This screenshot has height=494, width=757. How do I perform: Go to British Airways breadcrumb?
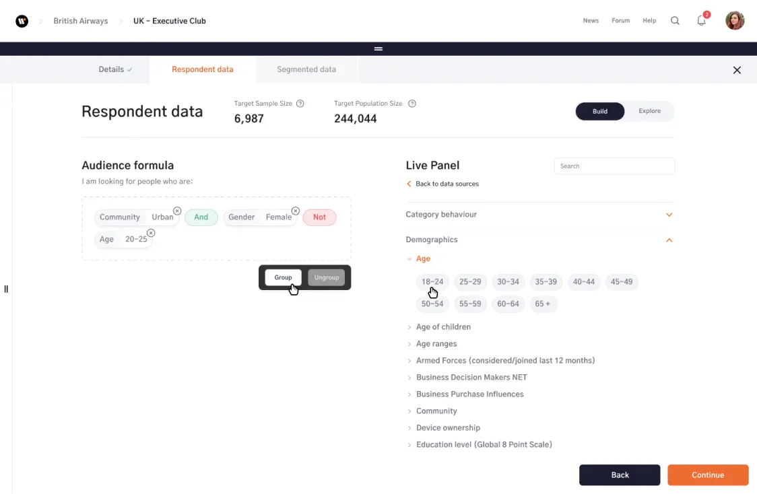click(x=81, y=22)
